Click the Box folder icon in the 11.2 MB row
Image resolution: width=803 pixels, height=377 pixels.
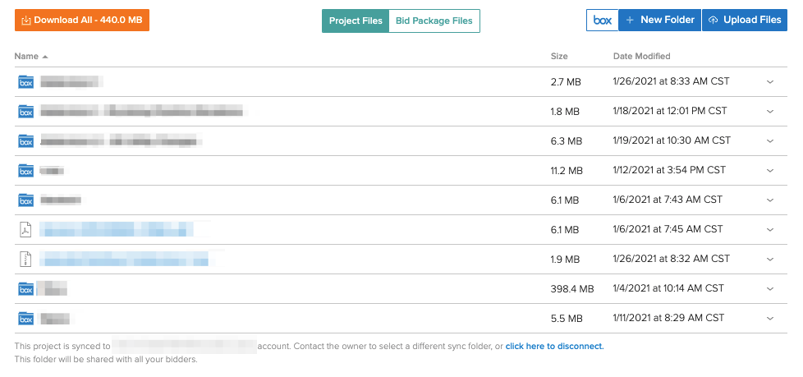[x=25, y=171]
